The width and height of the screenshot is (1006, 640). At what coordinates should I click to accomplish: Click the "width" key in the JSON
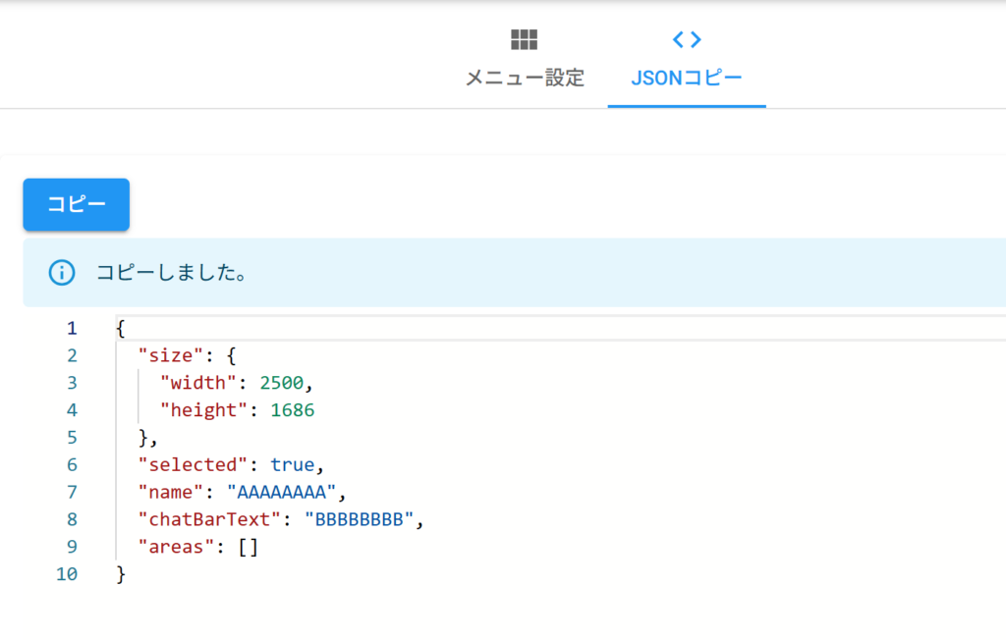[x=199, y=383]
